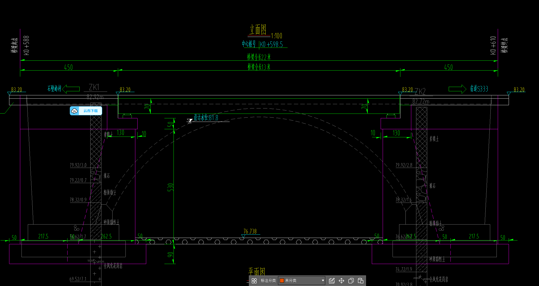Screen dimensions: 539x286
Task: Click the 云吞下载 download button
Action: coord(86,111)
